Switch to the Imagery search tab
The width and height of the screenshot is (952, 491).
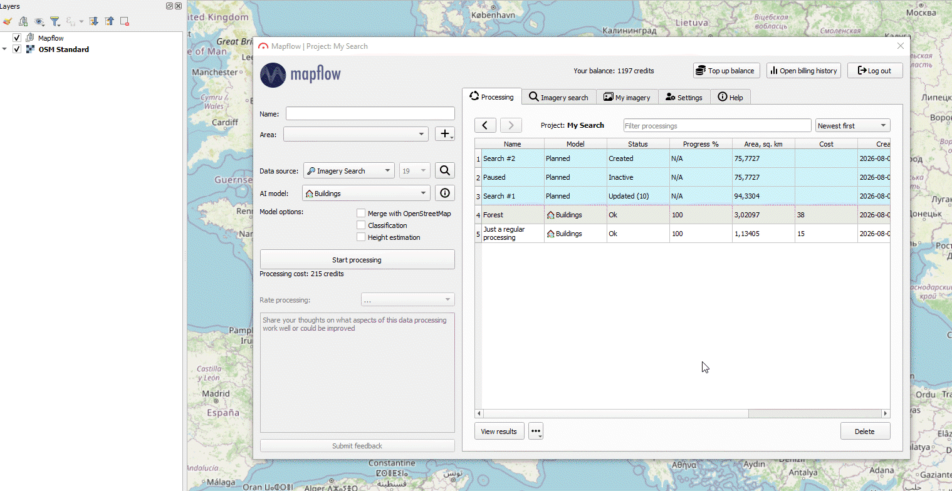558,97
